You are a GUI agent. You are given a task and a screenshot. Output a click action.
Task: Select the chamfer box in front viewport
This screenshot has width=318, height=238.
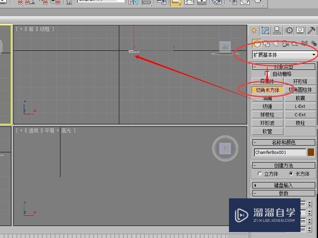[134, 52]
